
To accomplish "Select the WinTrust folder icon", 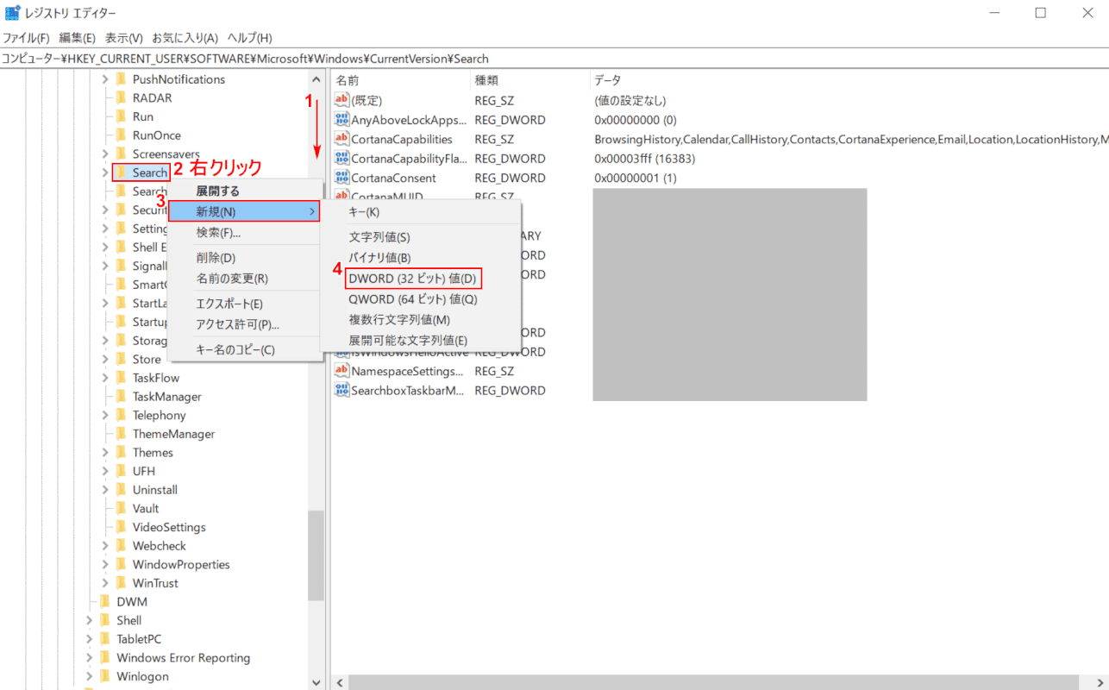I will point(121,583).
